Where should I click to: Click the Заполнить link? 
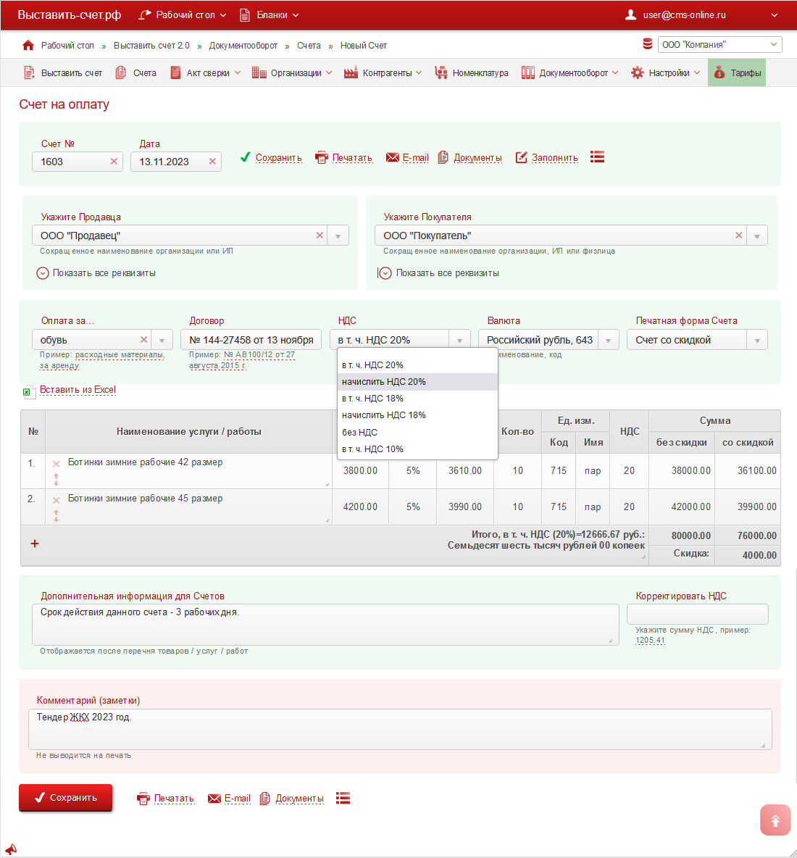[555, 157]
